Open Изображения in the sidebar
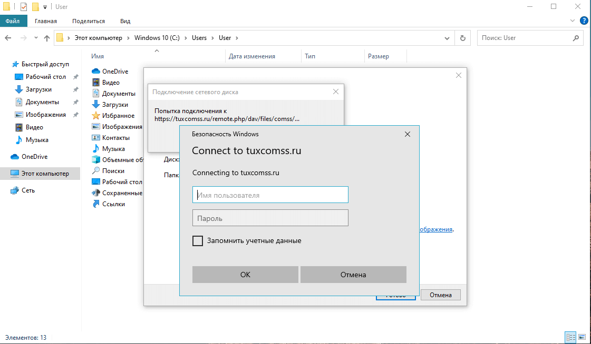591x344 pixels. (x=46, y=115)
